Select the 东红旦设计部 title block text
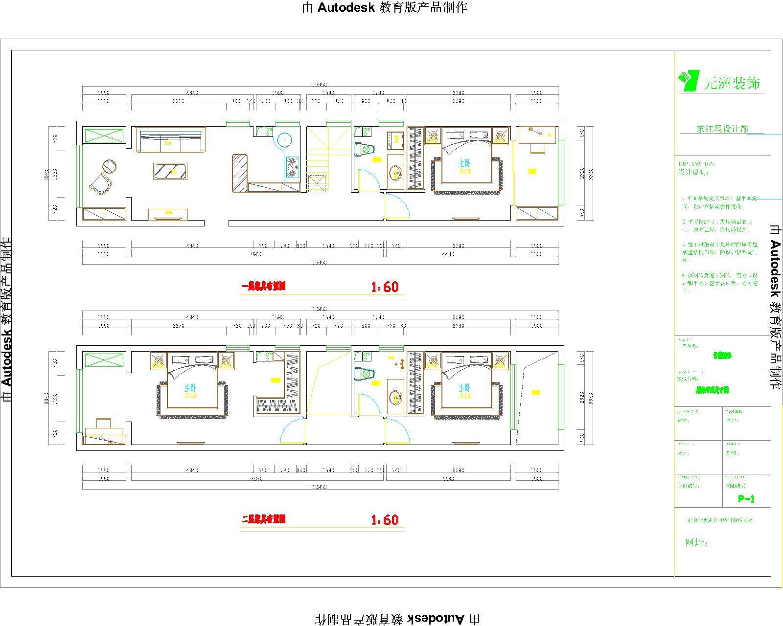The width and height of the screenshot is (783, 626). tap(722, 129)
